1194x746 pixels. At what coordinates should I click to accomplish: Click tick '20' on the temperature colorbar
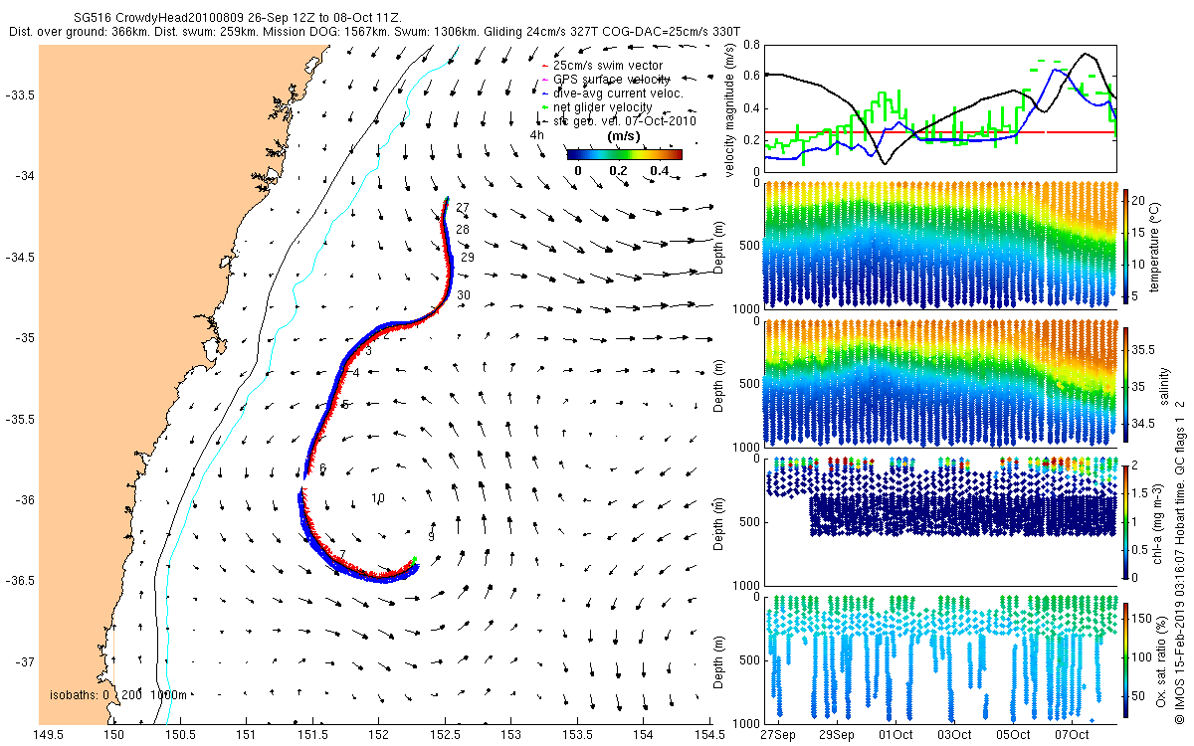pyautogui.click(x=1139, y=199)
